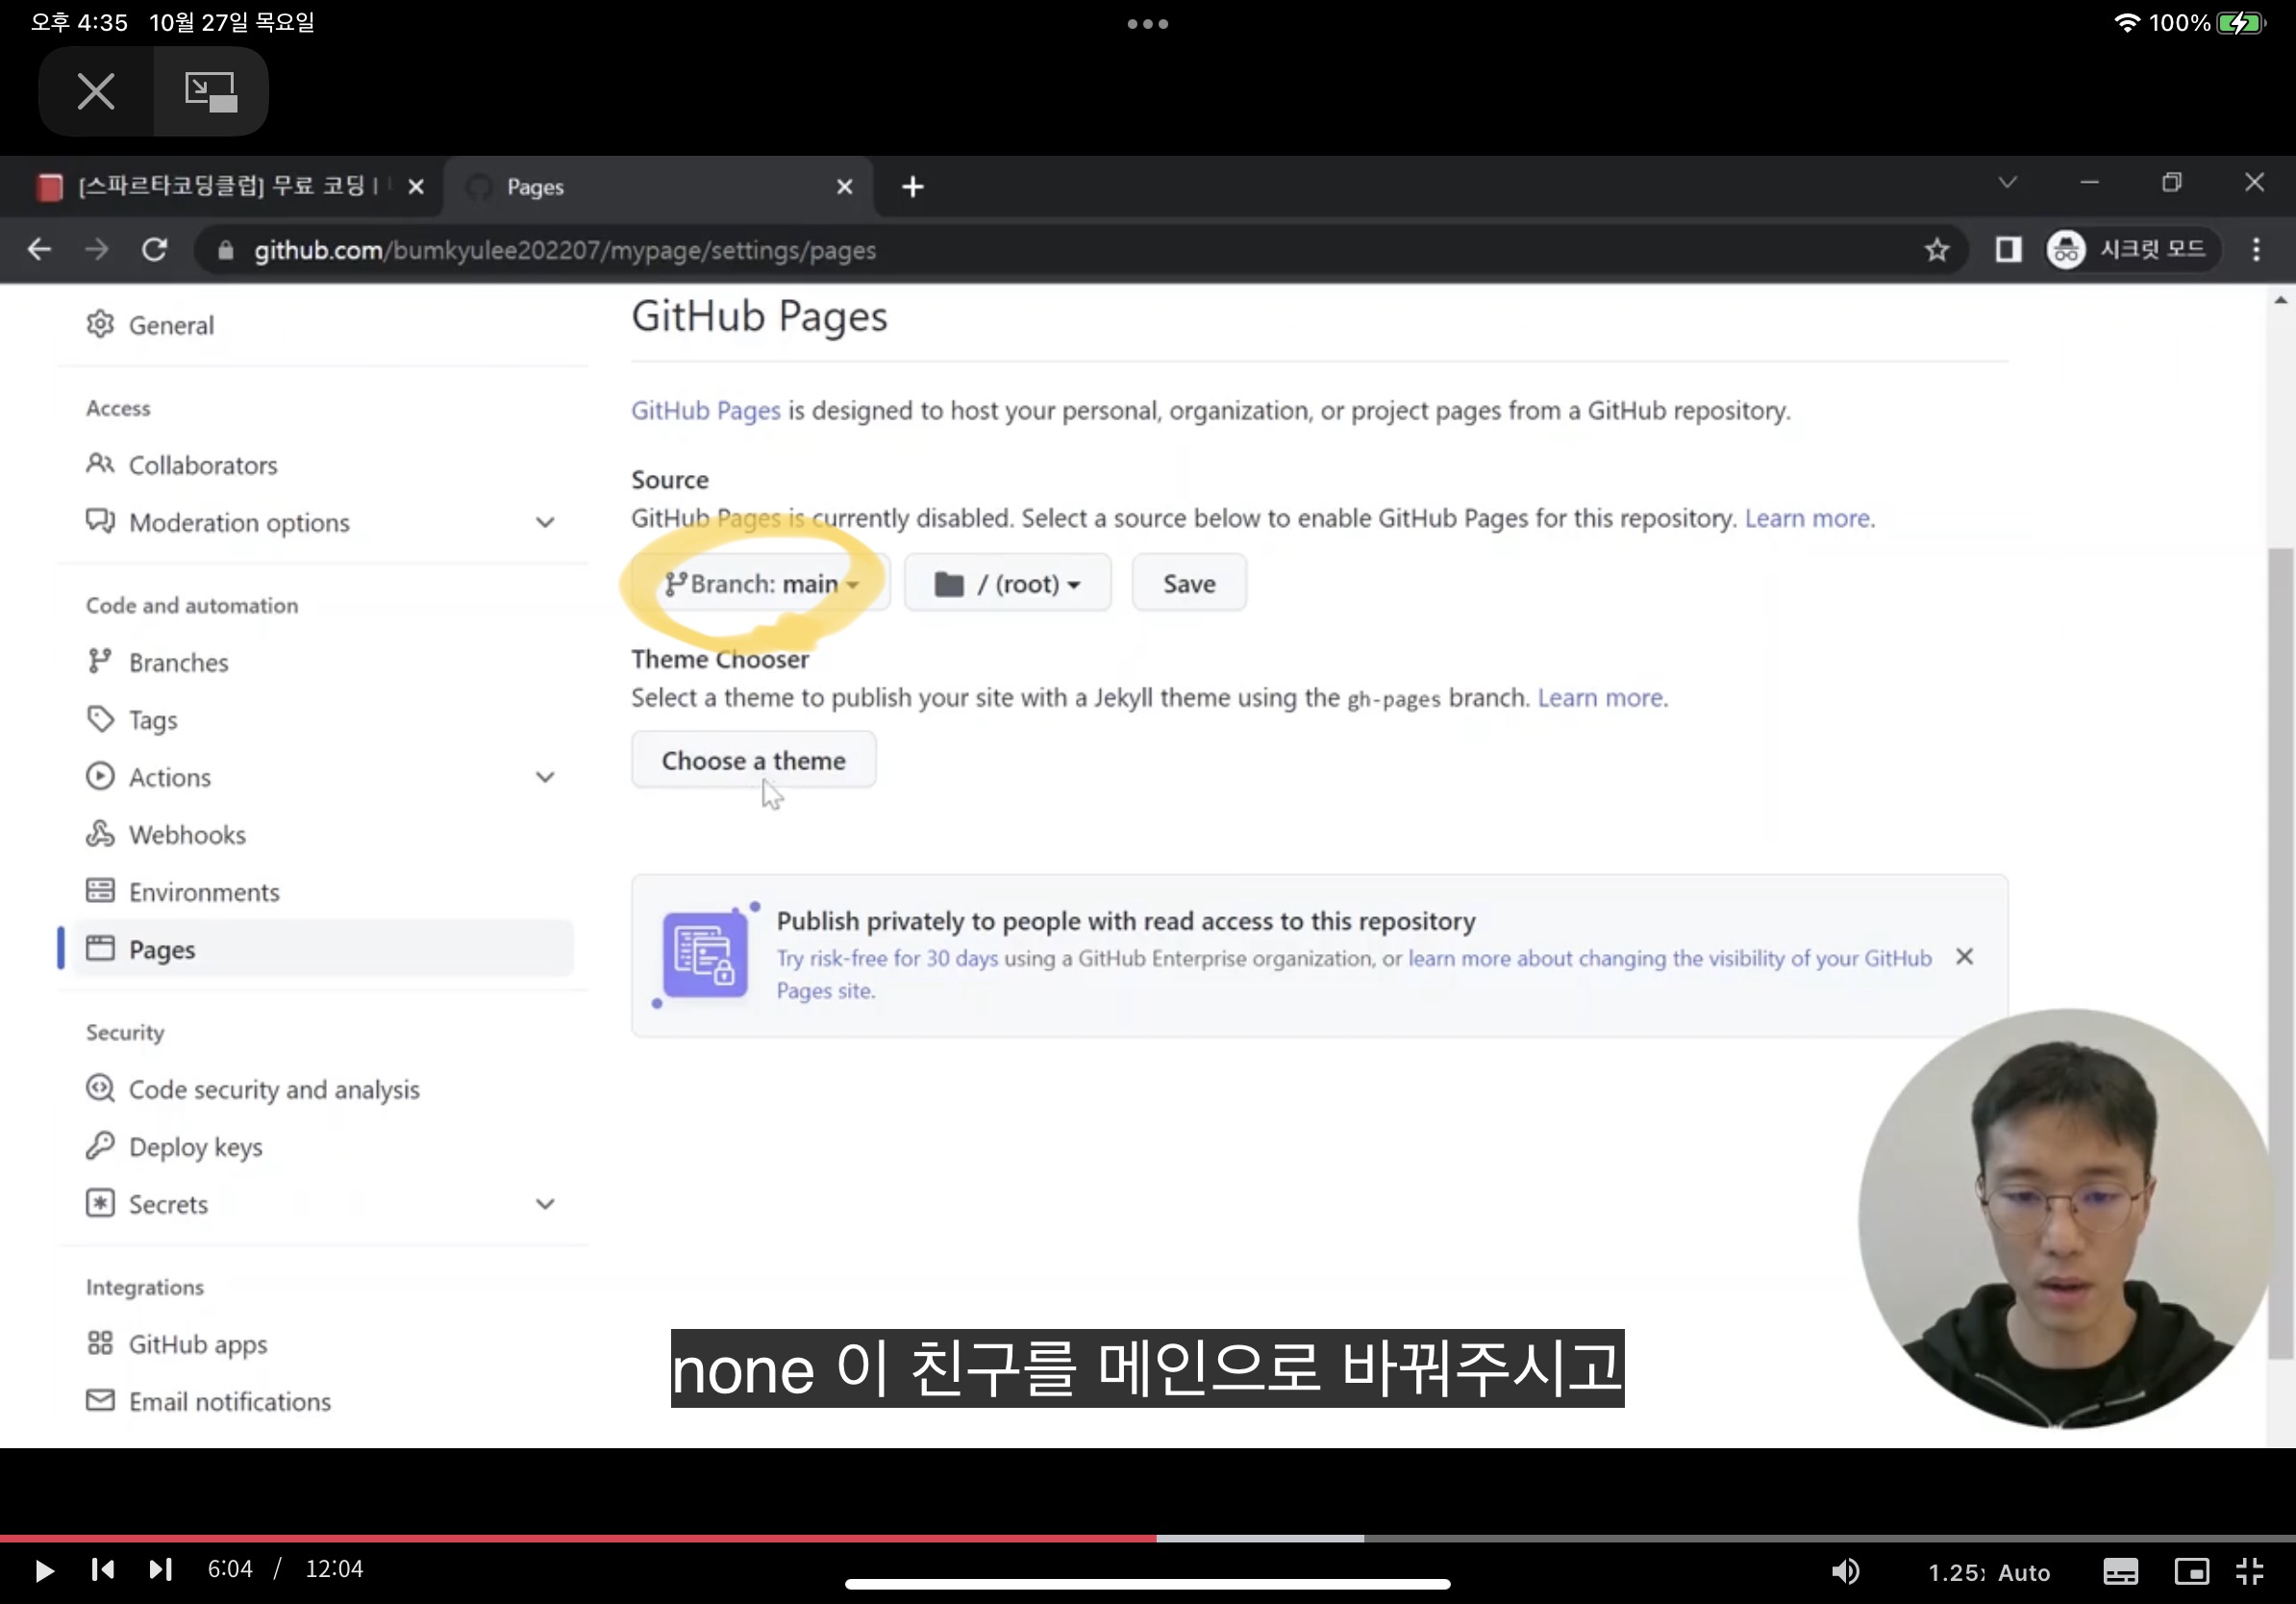Viewport: 2296px width, 1604px height.
Task: Select the Pages browser tab
Action: (657, 187)
